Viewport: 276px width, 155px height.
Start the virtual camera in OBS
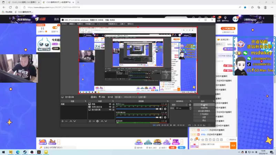point(204,111)
